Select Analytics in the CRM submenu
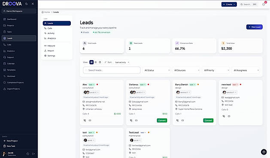This screenshot has width=270, height=158. pyautogui.click(x=57, y=38)
